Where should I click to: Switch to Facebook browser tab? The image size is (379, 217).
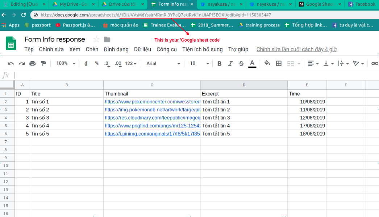[x=362, y=4]
